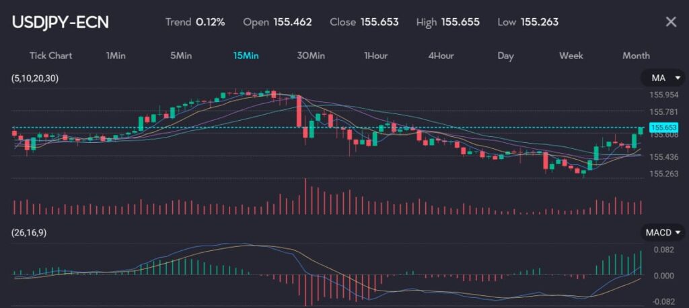The height and width of the screenshot is (308, 689).
Task: Select the Day timeframe tab
Action: (505, 56)
